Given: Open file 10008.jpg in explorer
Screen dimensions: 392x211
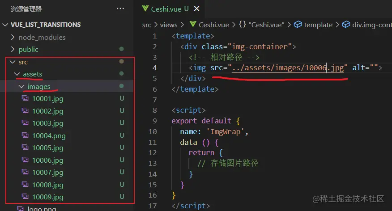Looking at the screenshot, I should 48,185.
